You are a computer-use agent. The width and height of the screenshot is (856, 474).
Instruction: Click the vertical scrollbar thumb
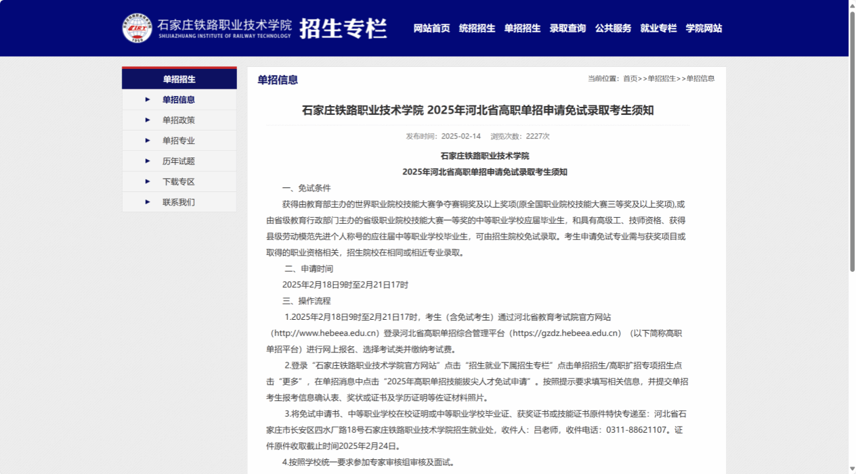(852, 141)
